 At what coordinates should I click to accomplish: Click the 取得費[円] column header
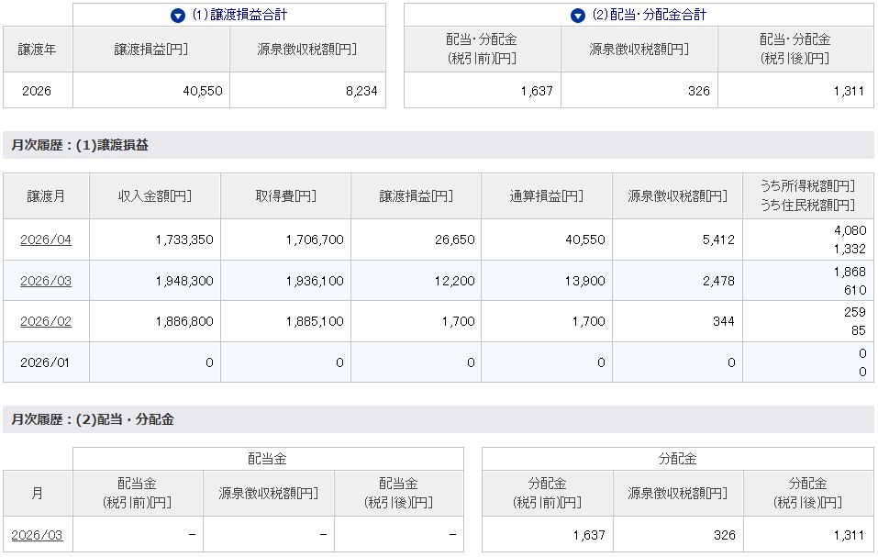[x=285, y=196]
